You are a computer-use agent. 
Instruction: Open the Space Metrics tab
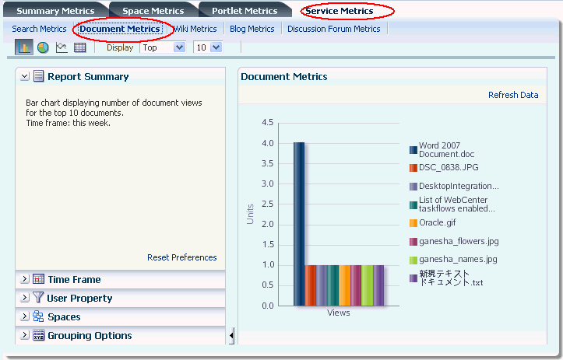point(153,11)
